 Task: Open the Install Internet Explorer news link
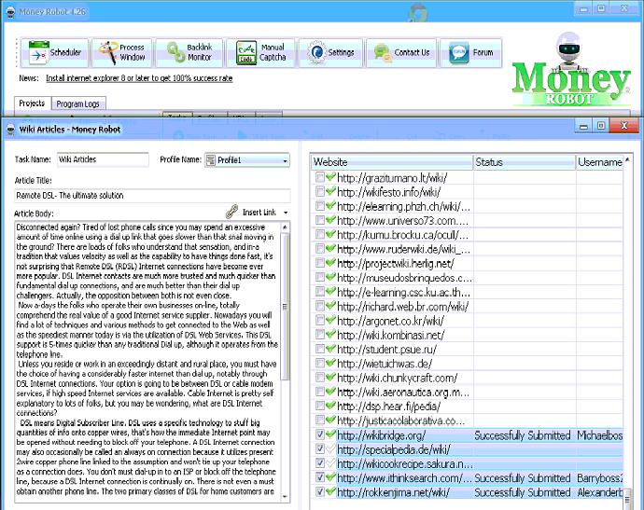[x=139, y=78]
